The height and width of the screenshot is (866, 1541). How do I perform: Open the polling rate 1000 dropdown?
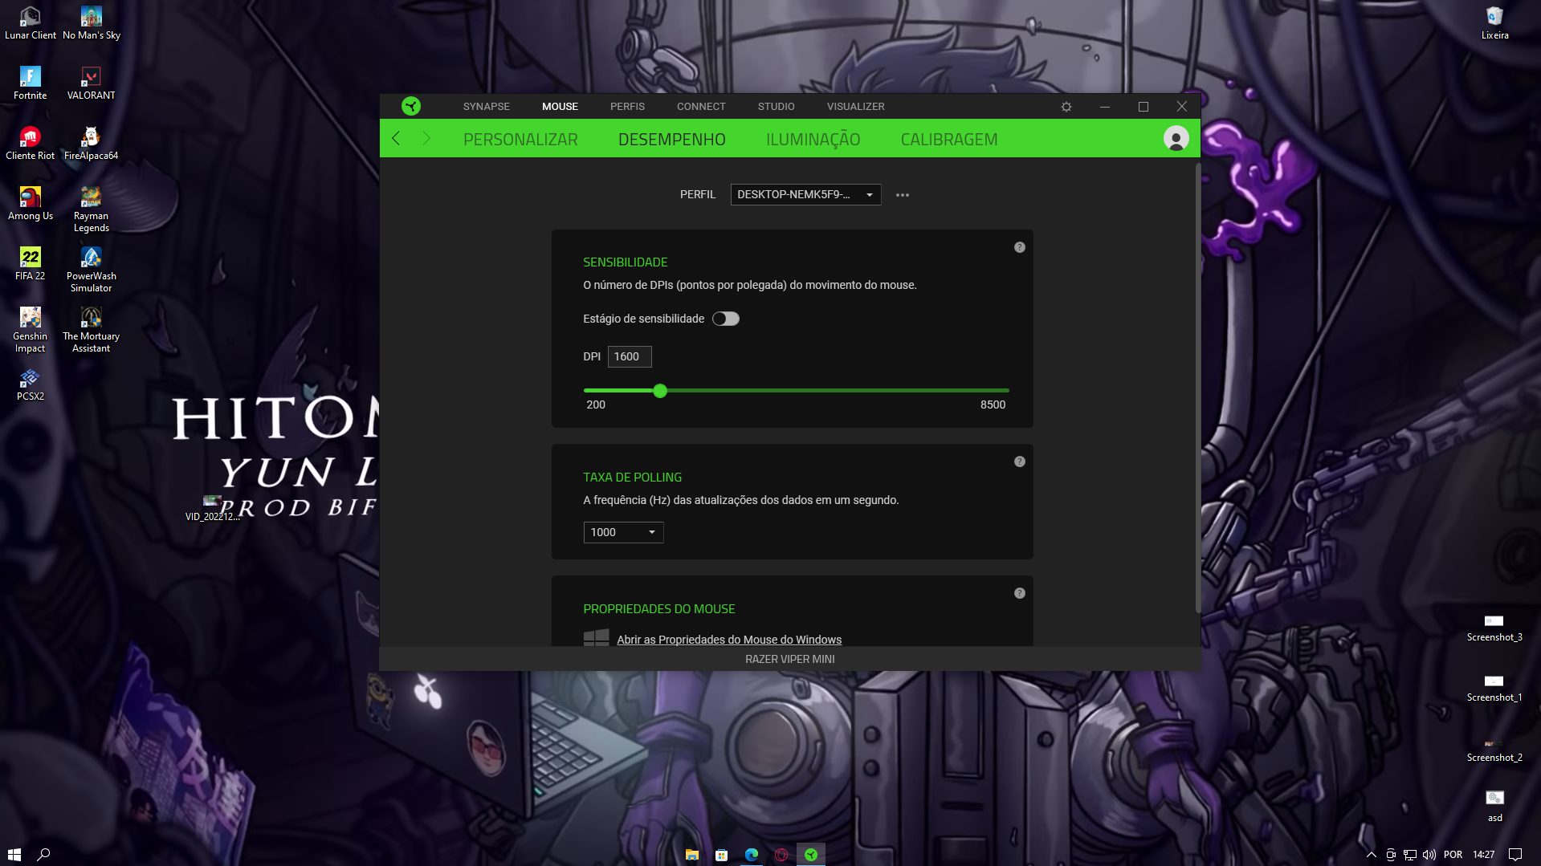pos(623,532)
